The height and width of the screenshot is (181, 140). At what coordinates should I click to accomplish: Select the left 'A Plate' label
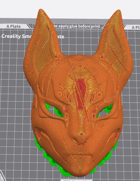coord(14,26)
